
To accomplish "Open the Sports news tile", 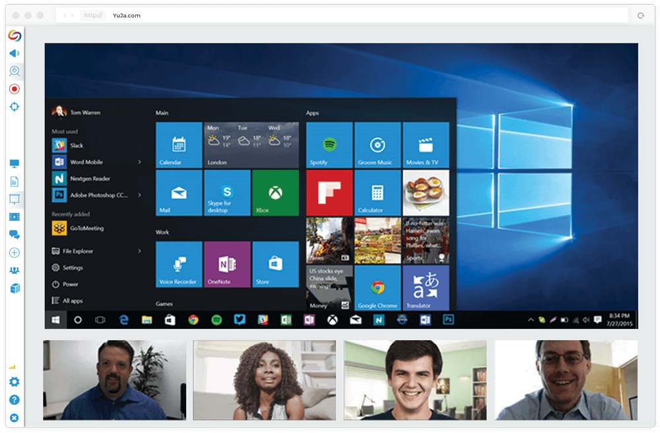I will (x=426, y=241).
